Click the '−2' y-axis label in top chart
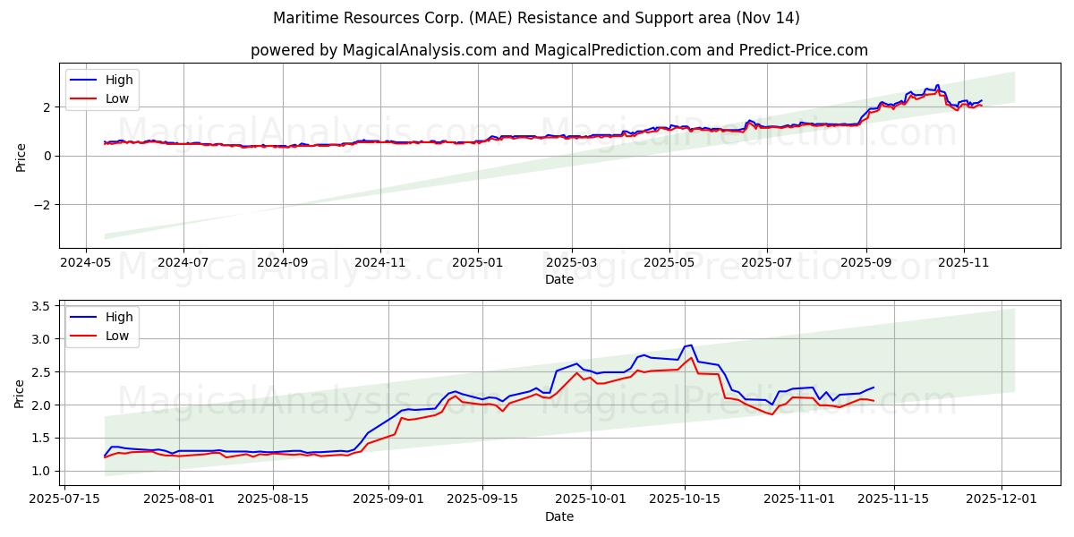 pos(44,205)
